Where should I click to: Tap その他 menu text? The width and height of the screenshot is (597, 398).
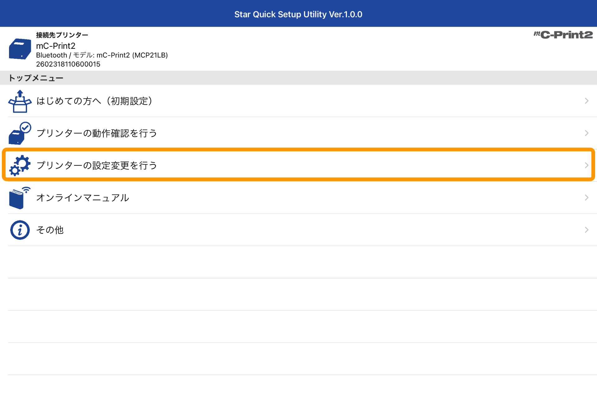[x=50, y=230]
